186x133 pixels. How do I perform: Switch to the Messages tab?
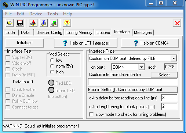point(143,33)
